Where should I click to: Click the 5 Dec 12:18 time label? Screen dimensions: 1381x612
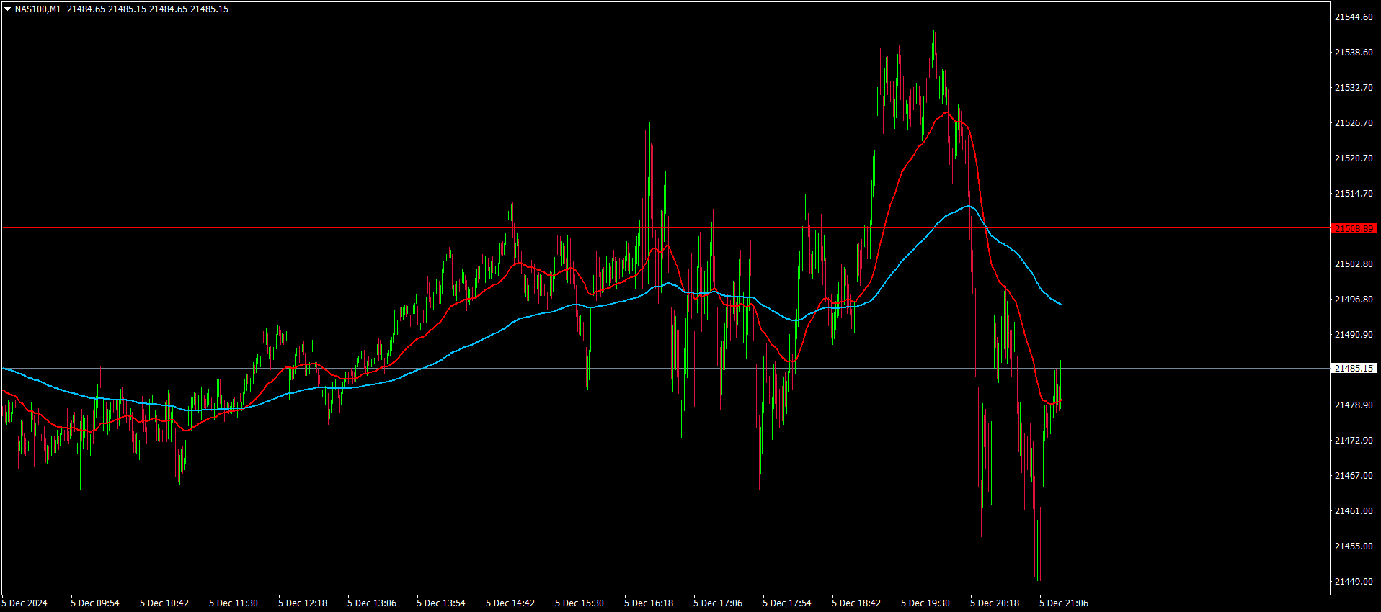coord(303,603)
